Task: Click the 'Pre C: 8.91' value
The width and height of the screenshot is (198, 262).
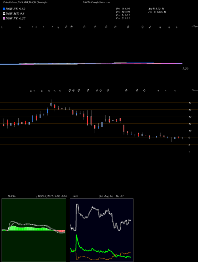Action: 123,18
